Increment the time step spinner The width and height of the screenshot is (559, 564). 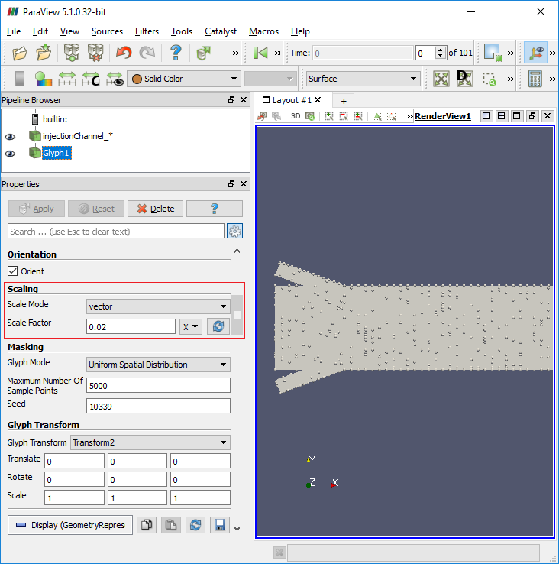click(441, 50)
